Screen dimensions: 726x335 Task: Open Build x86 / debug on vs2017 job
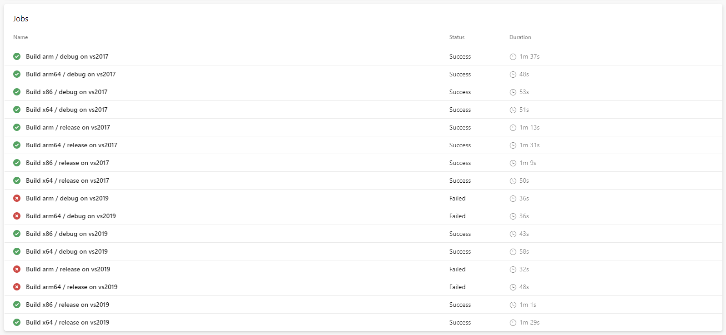tap(363, 92)
